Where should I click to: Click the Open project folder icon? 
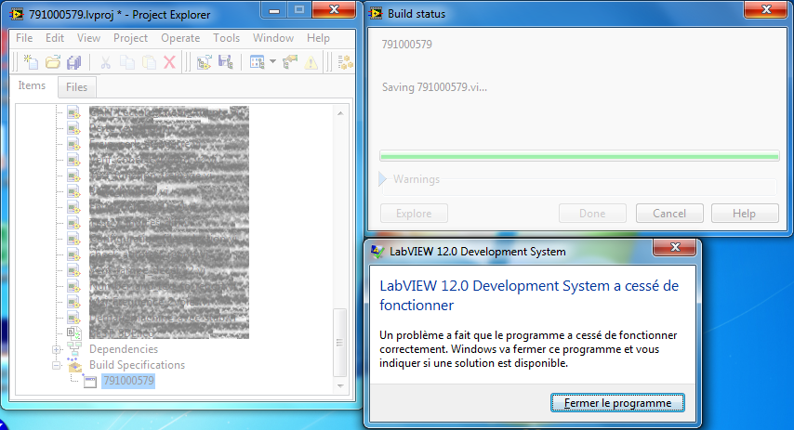pos(53,62)
